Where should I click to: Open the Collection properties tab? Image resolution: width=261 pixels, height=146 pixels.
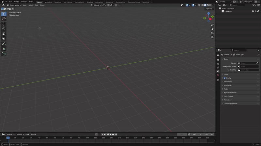(218, 80)
